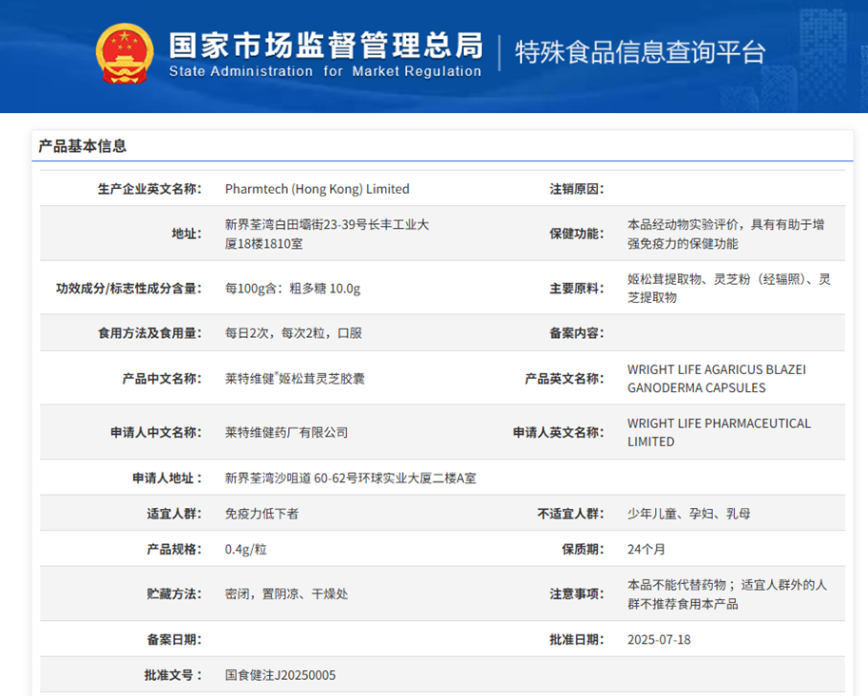Image resolution: width=868 pixels, height=696 pixels.
Task: Click the approval number 国食健注J20250005
Action: (280, 675)
